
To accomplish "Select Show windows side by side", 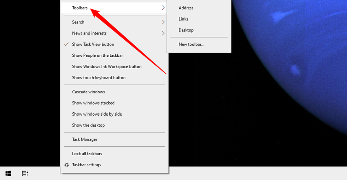I will [x=114, y=114].
